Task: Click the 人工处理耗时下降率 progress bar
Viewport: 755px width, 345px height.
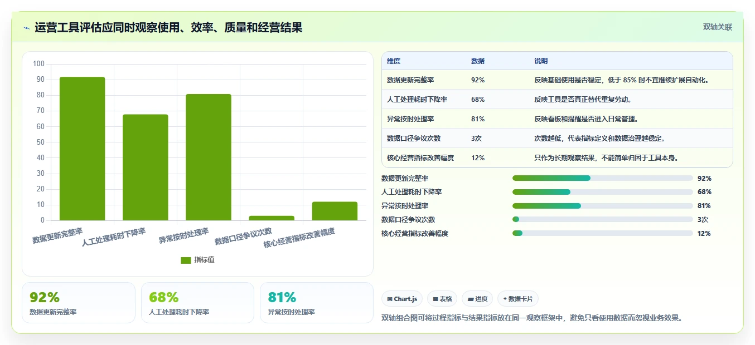Action: [602, 192]
